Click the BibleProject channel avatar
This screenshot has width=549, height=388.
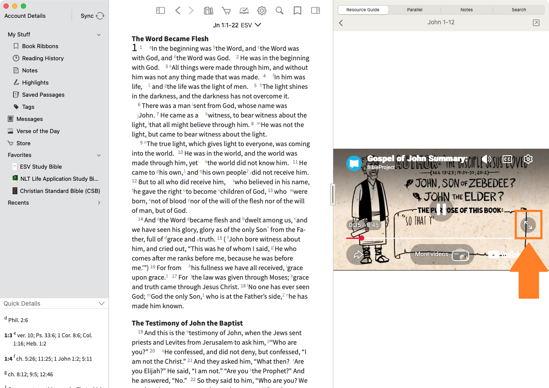pos(354,163)
